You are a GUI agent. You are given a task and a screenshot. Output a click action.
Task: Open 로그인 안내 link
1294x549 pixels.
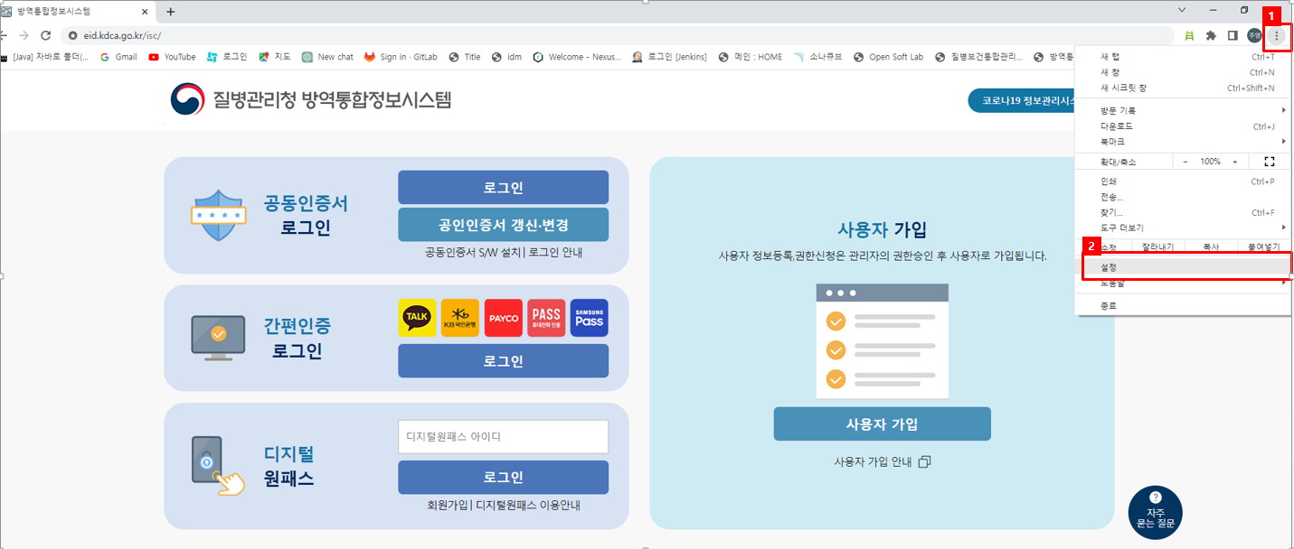point(555,253)
